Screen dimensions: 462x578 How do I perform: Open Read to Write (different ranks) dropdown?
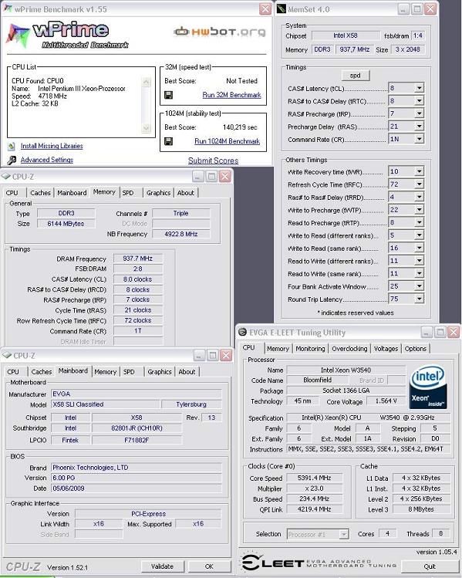[x=419, y=261]
